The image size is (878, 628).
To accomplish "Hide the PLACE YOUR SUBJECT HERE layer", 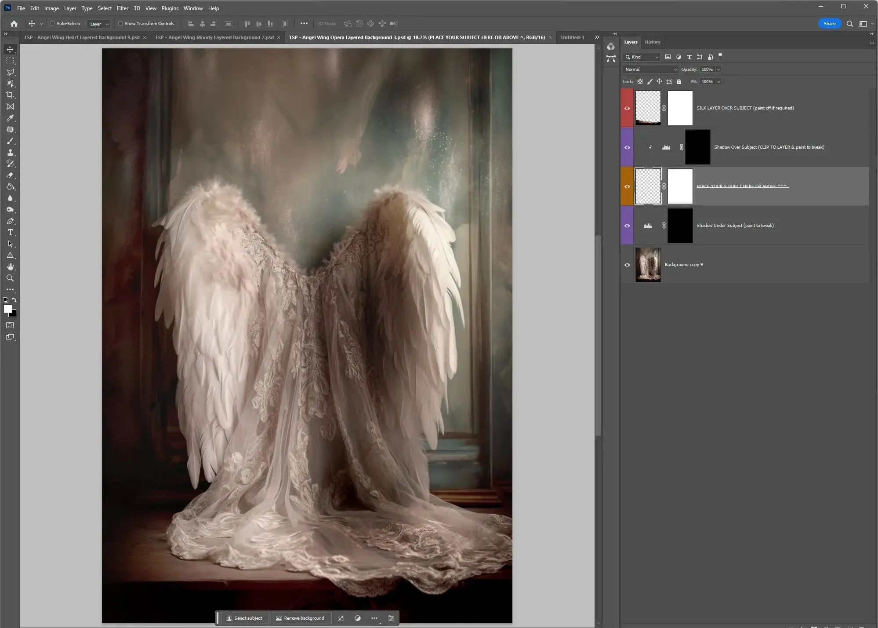I will [627, 186].
